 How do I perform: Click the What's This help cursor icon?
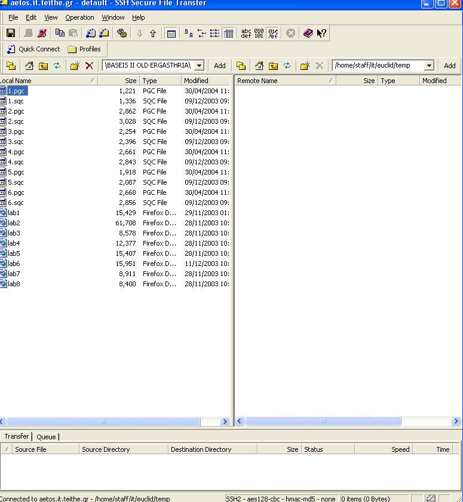point(321,33)
